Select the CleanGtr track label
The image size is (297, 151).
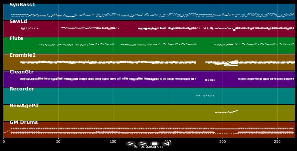(21, 72)
